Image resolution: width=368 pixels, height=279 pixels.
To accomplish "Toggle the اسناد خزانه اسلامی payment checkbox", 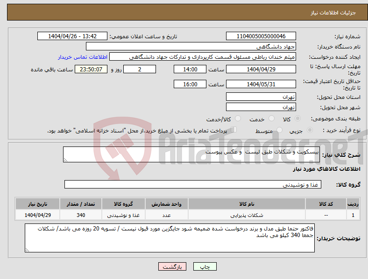I will [234, 129].
